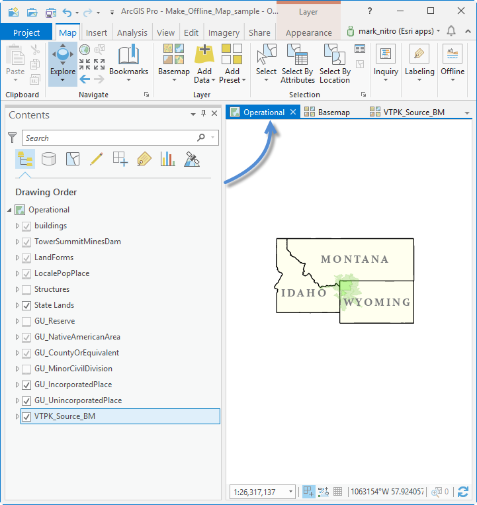The image size is (477, 505).
Task: Switch to the Analysis ribbon tab
Action: click(x=132, y=32)
